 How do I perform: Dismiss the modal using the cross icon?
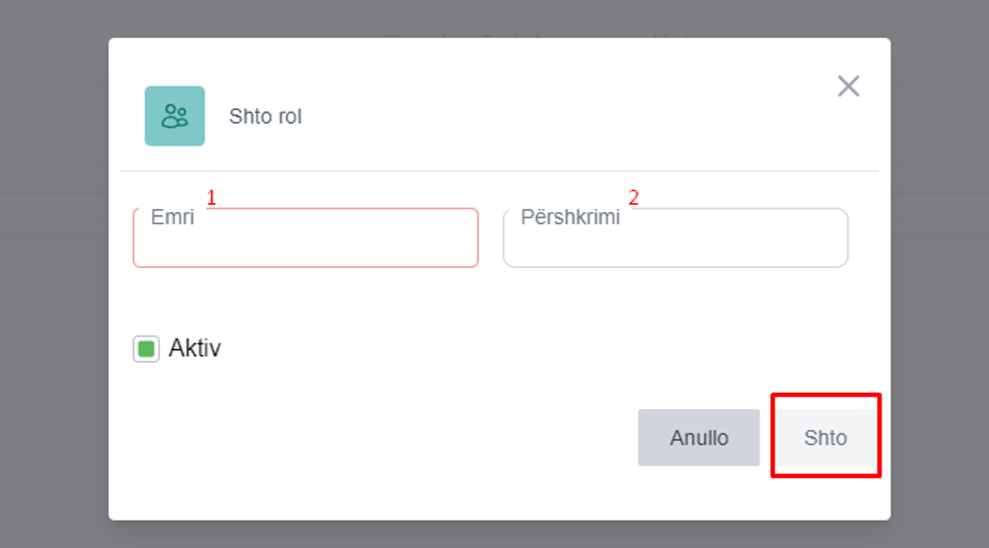click(x=848, y=86)
